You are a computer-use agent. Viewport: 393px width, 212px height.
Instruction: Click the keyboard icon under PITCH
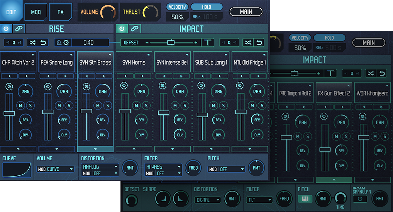[x=305, y=199]
